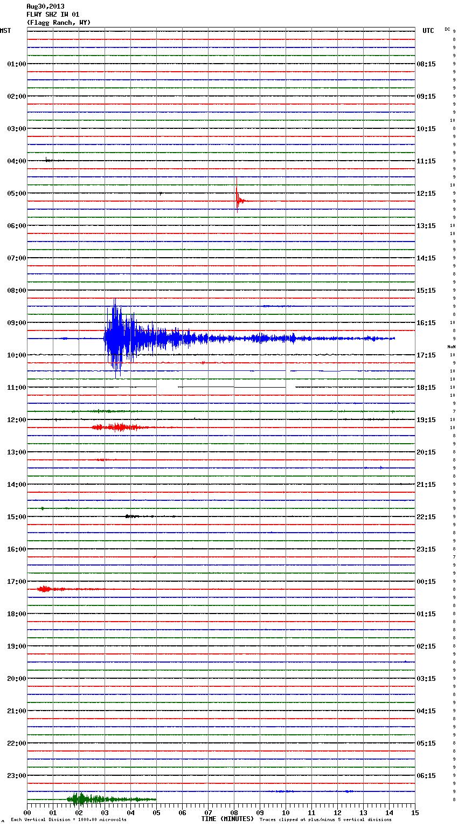Click the NaN value in the DC column

click(451, 347)
